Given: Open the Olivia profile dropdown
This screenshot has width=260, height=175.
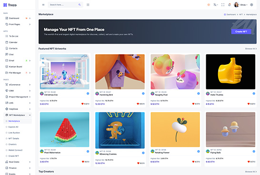Looking at the screenshot, I should pos(240,5).
